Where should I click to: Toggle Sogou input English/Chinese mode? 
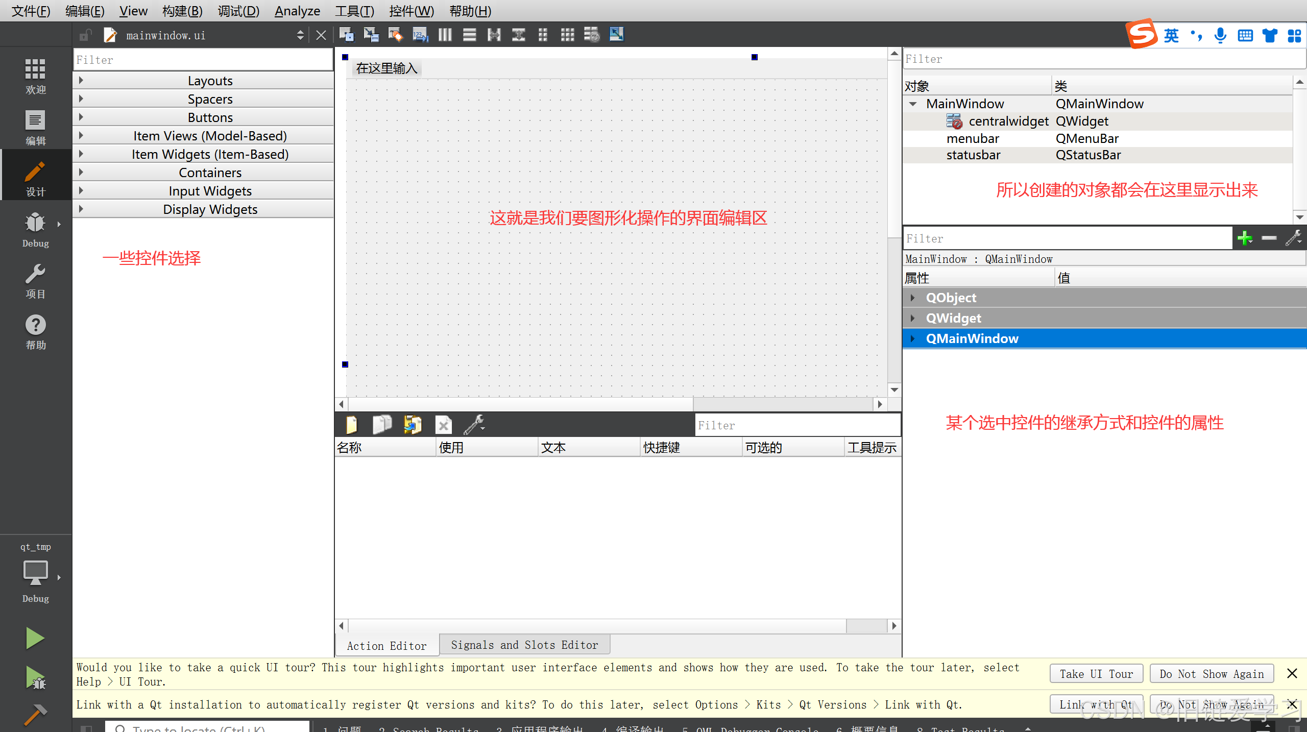tap(1171, 35)
